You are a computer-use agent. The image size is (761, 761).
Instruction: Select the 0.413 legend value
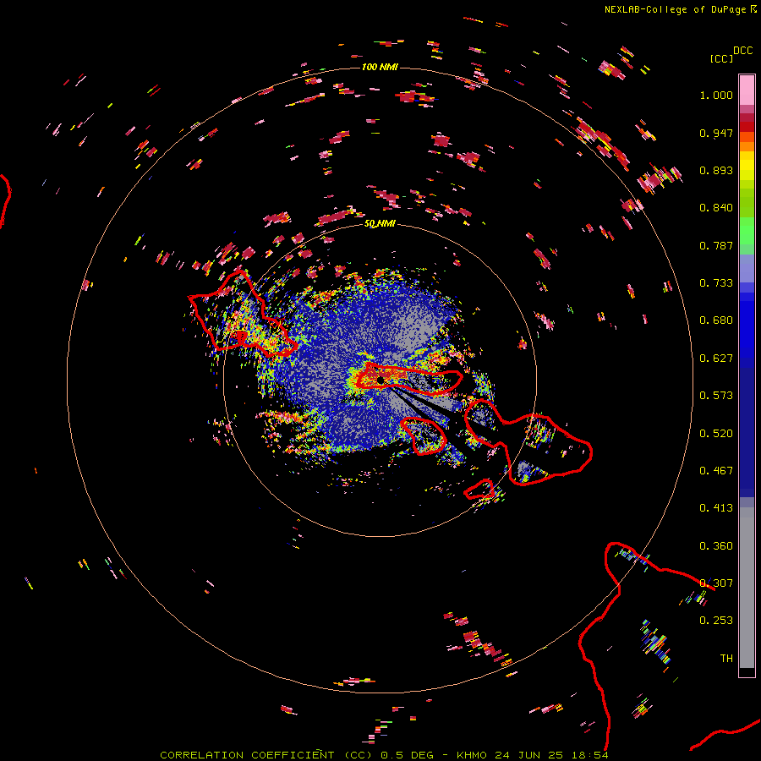716,508
